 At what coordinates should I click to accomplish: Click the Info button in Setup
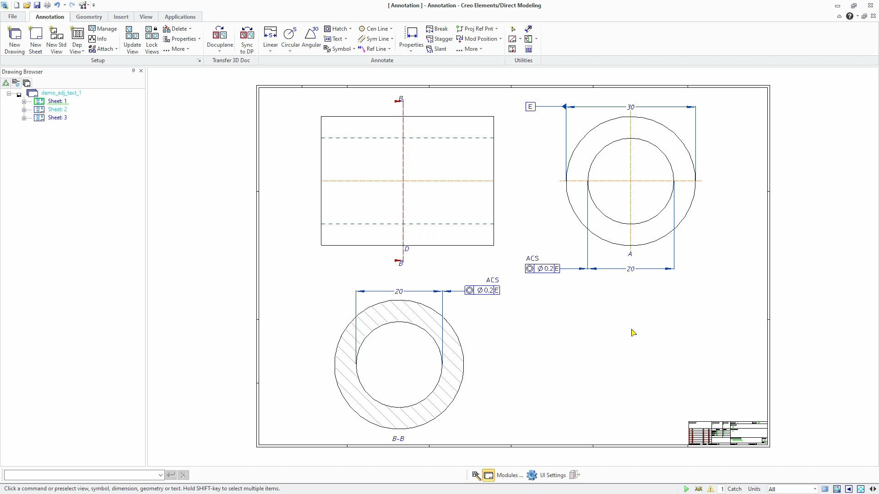(x=98, y=39)
